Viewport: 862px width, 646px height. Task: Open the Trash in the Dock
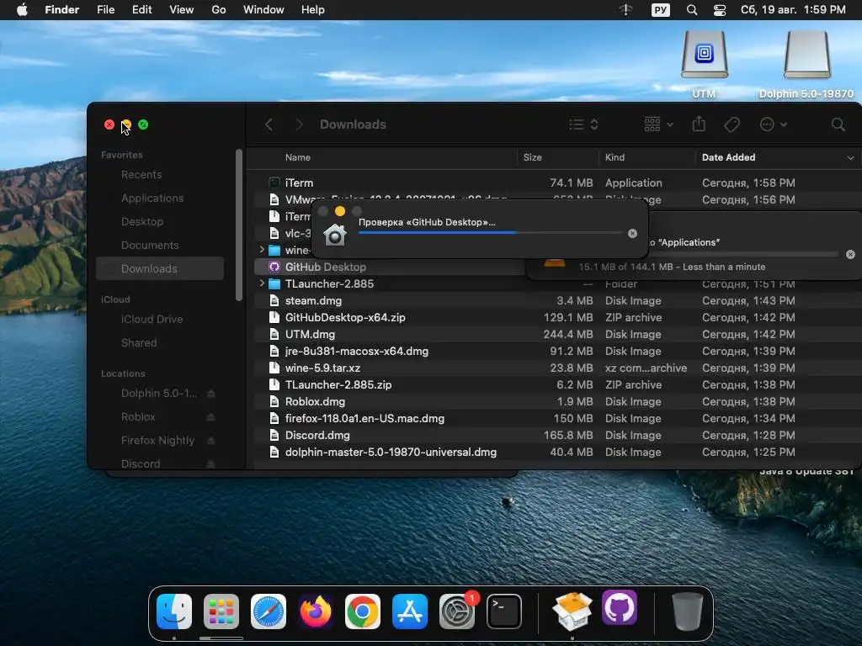coord(687,612)
